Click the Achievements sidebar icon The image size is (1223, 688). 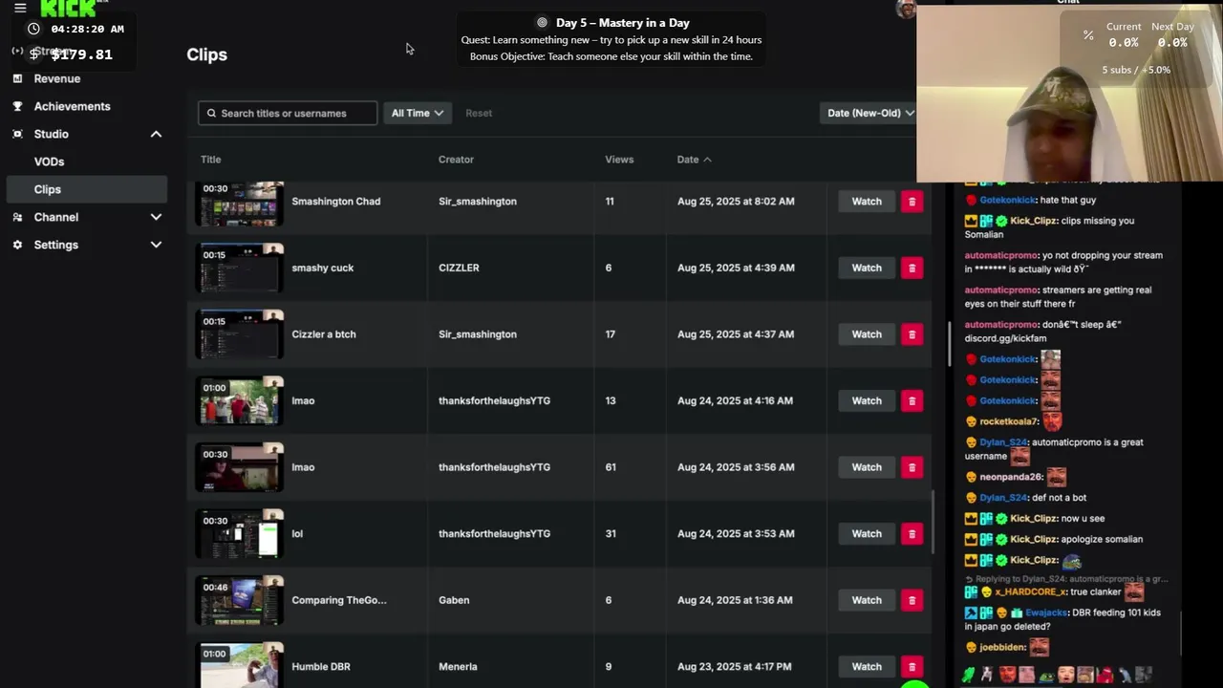click(17, 106)
